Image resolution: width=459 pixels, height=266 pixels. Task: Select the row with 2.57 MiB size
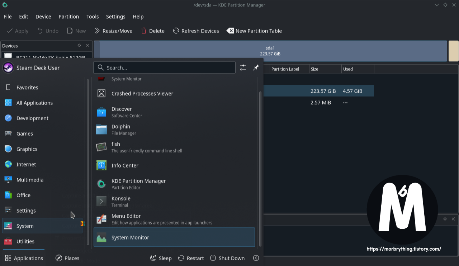pos(318,102)
